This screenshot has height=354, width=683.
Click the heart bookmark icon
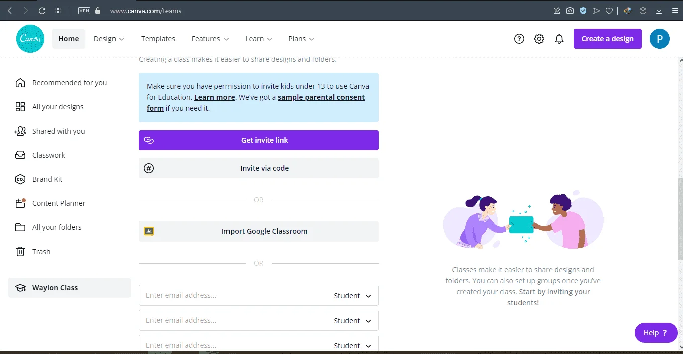click(x=609, y=10)
